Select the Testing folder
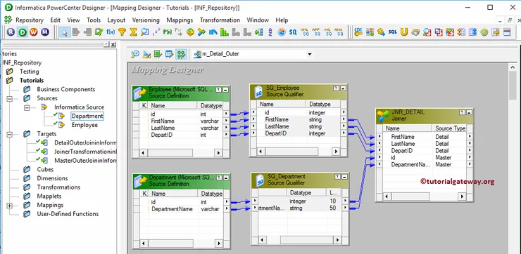Screen dimensions: 521x254 tap(30, 72)
